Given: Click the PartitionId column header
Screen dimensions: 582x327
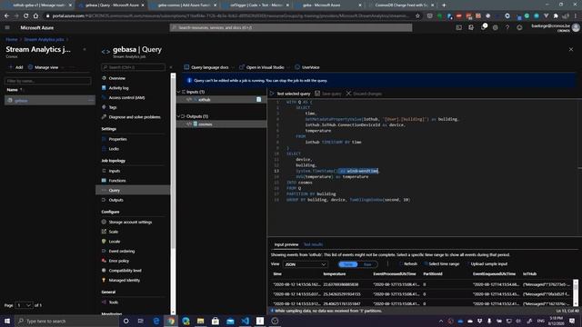Looking at the screenshot, I should (433, 274).
